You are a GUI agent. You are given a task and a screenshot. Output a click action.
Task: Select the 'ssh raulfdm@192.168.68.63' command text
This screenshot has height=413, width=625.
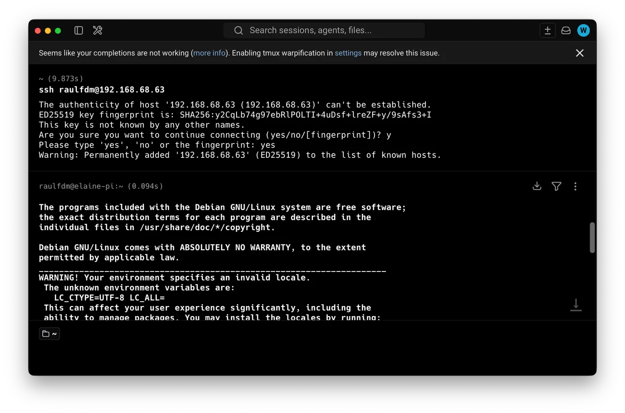tap(102, 90)
